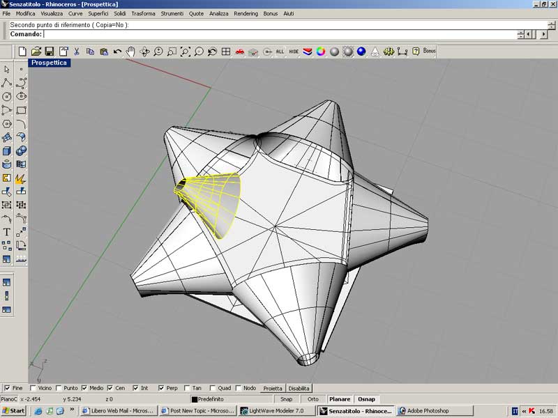Click the Disabilita osnap button

coord(299,388)
